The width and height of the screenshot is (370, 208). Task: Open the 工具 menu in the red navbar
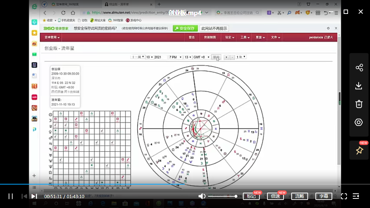click(x=245, y=37)
